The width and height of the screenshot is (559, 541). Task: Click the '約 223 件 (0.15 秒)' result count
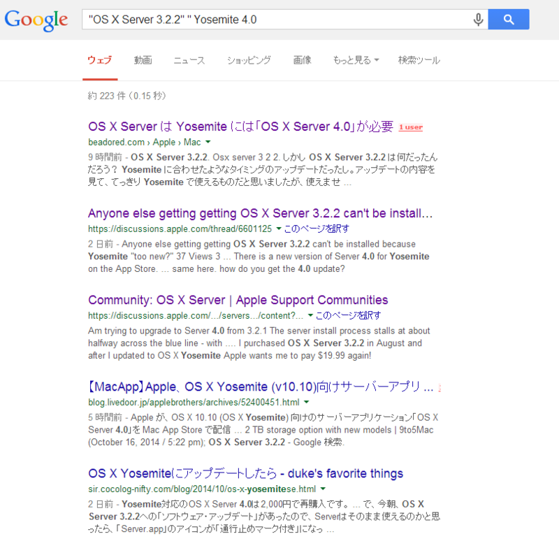[x=127, y=96]
